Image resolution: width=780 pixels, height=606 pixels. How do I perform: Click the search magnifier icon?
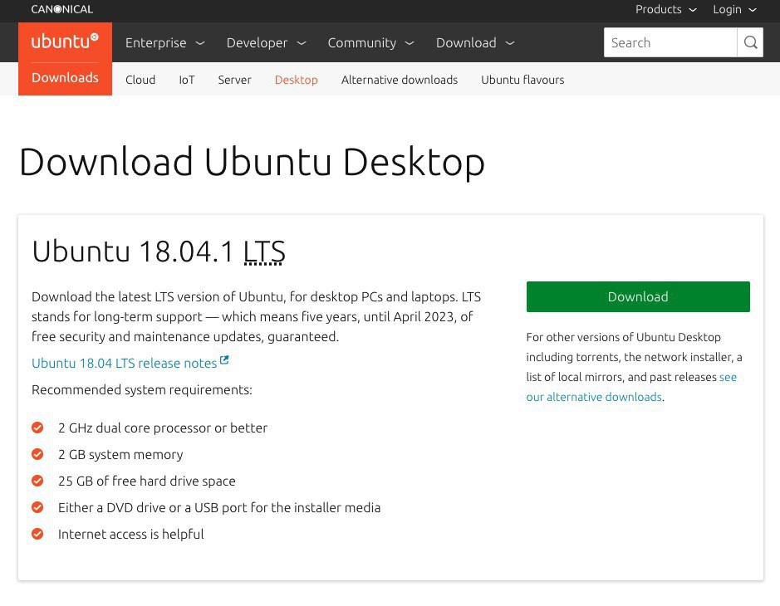click(750, 43)
